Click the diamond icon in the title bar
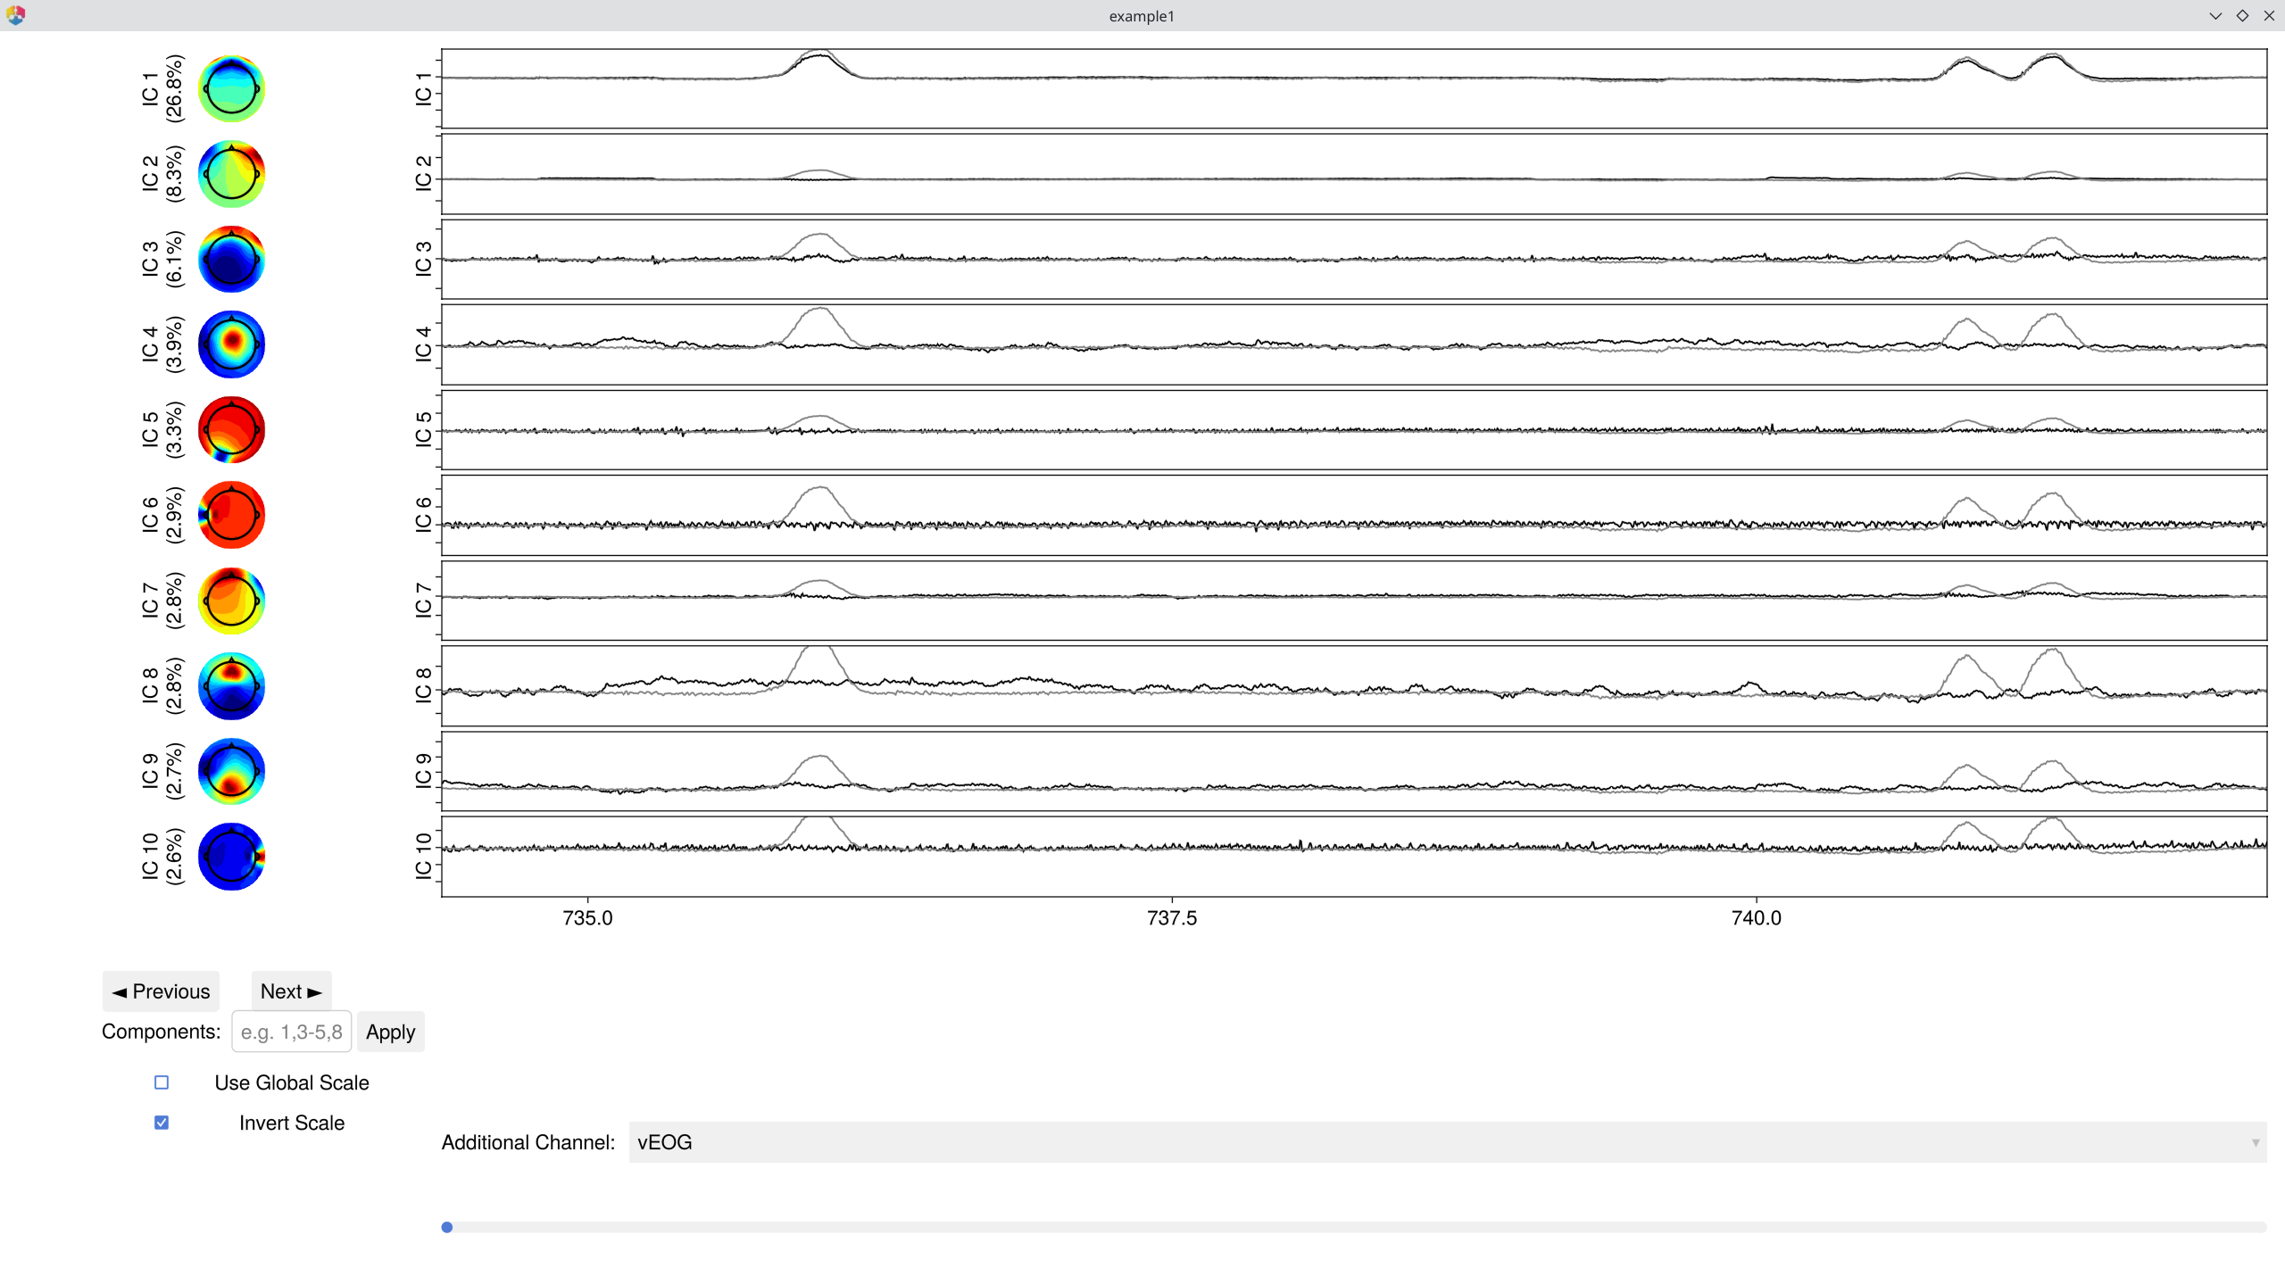Image resolution: width=2285 pixels, height=1285 pixels. [x=2241, y=15]
